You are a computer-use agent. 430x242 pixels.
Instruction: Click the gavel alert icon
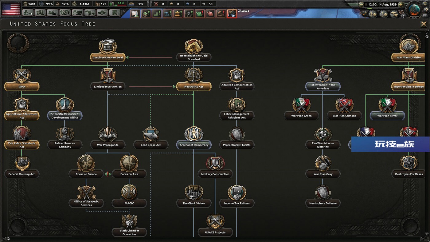pyautogui.click(x=221, y=14)
